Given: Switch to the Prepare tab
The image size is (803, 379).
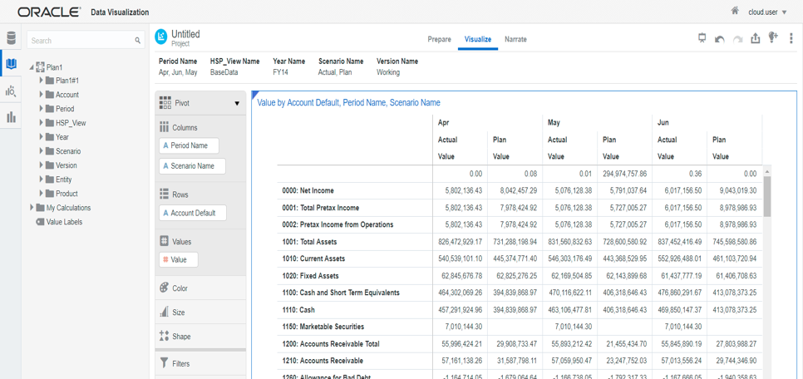Looking at the screenshot, I should click(439, 40).
